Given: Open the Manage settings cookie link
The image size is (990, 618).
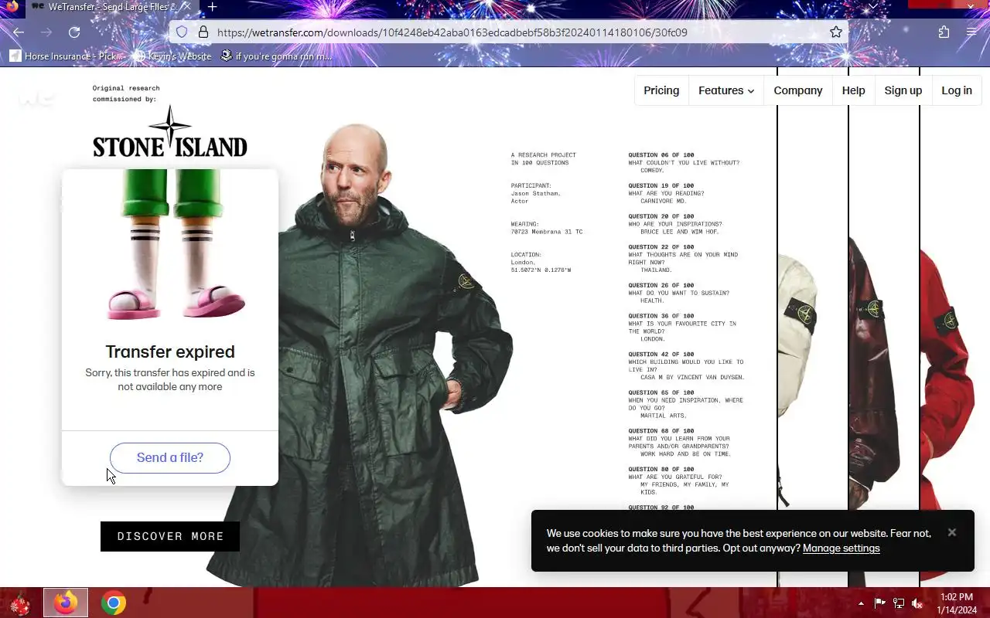Looking at the screenshot, I should coord(841,548).
